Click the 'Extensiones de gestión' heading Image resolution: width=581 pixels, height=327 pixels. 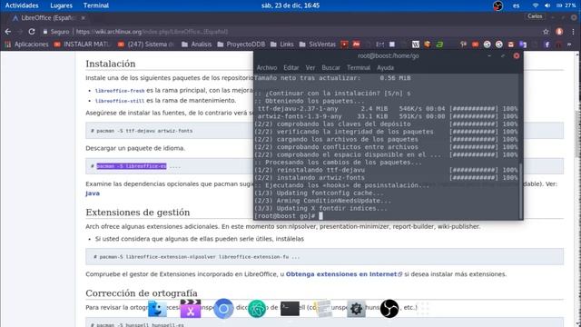tap(138, 213)
